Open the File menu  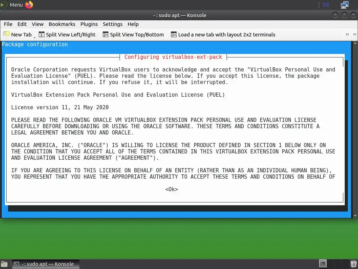coord(8,24)
